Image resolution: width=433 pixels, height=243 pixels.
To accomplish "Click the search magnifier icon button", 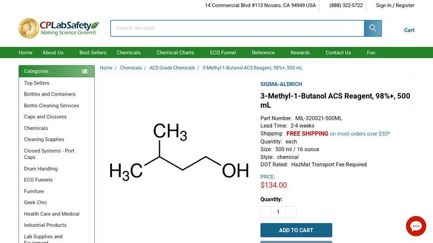I will pyautogui.click(x=372, y=28).
